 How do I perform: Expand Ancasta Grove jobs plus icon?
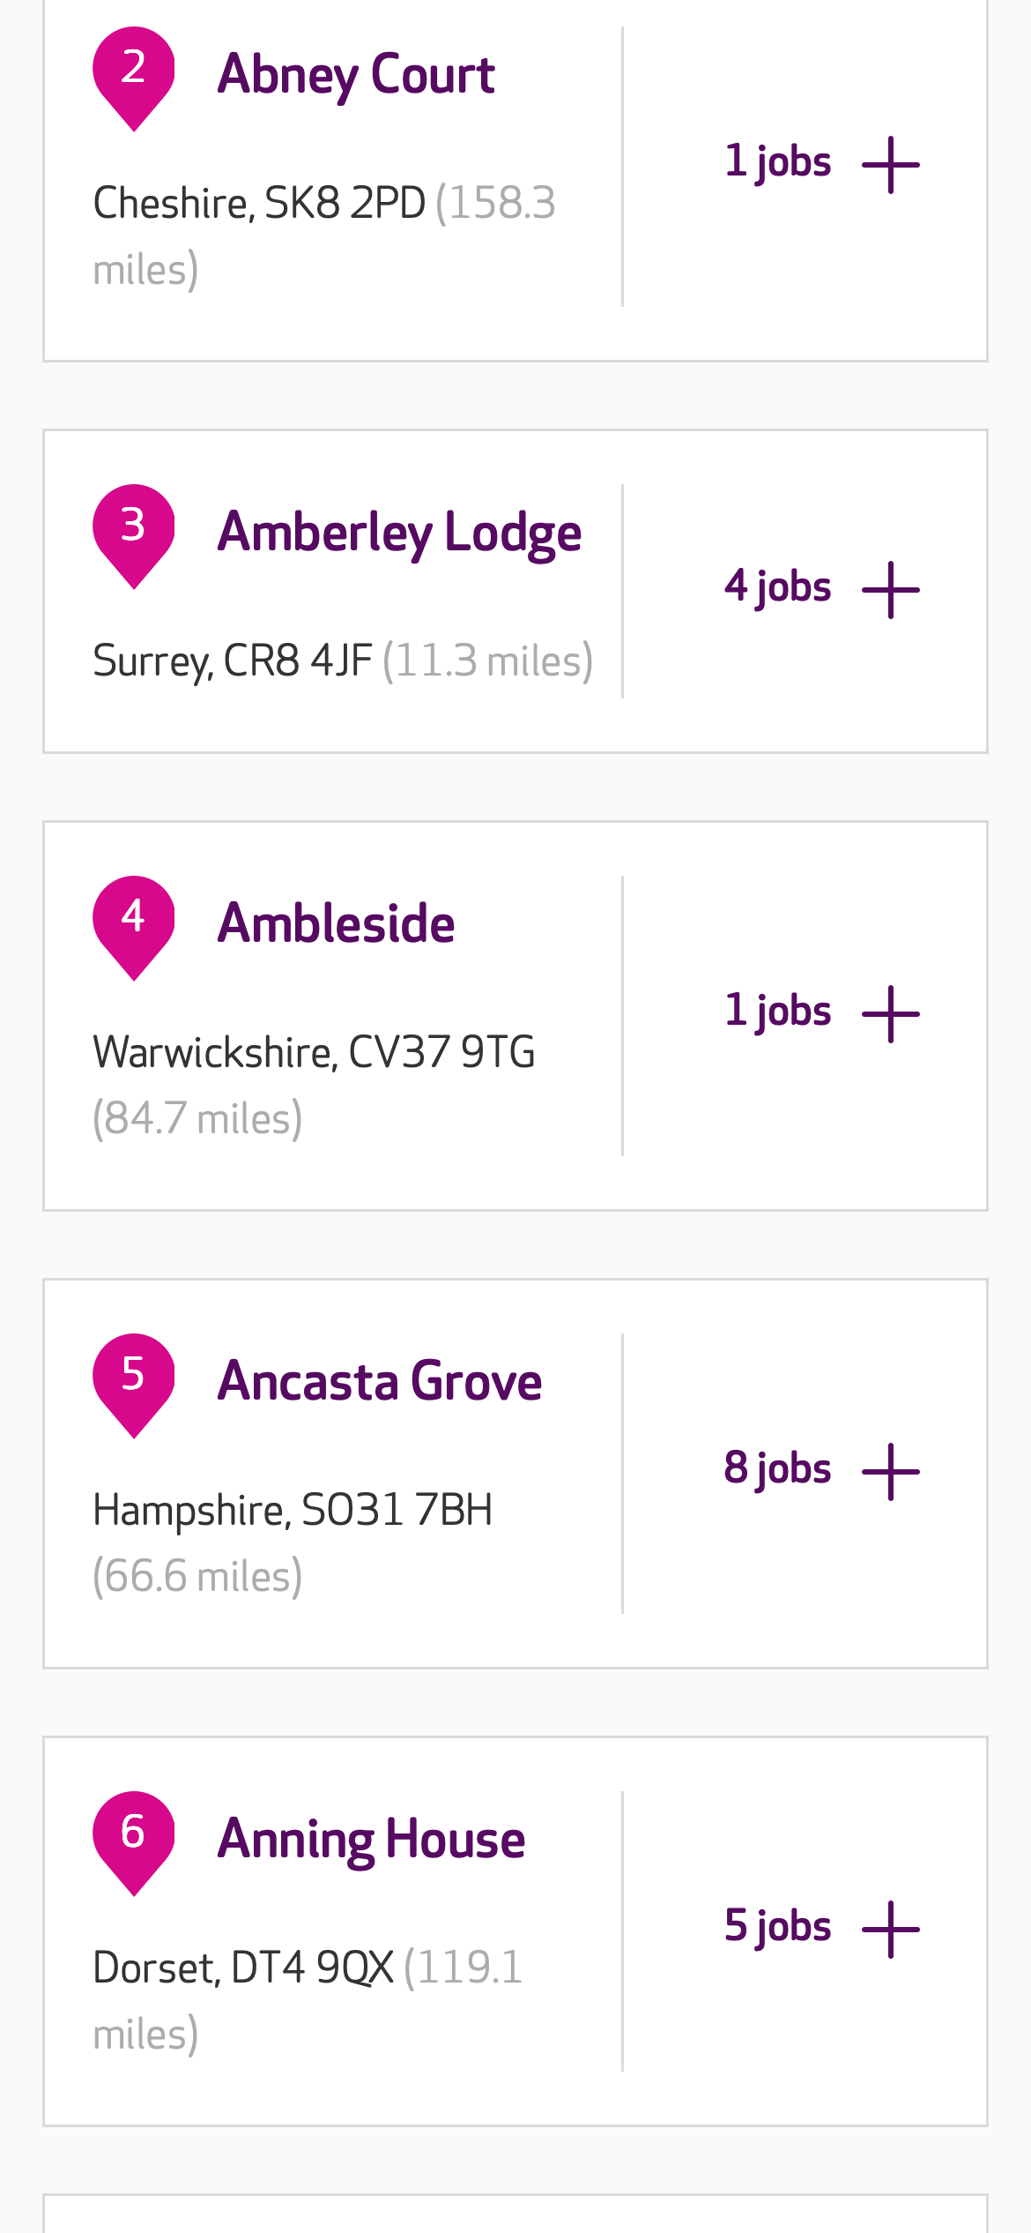890,1472
